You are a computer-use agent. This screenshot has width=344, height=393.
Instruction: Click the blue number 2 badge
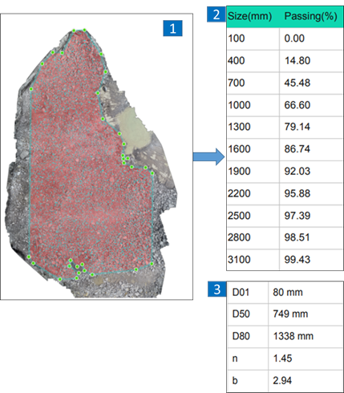(x=217, y=14)
